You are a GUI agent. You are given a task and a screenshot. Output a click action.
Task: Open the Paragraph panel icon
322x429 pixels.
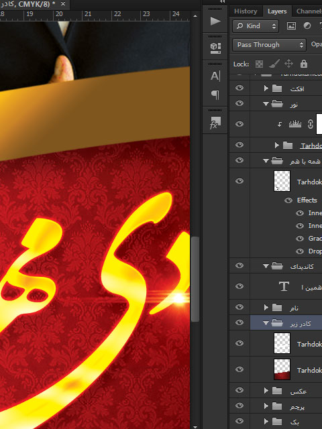coord(215,95)
